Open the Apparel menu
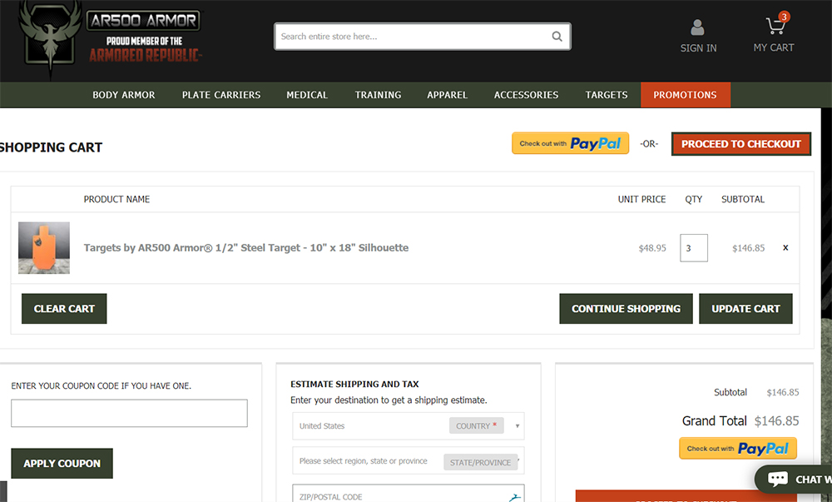The width and height of the screenshot is (832, 502). point(448,95)
